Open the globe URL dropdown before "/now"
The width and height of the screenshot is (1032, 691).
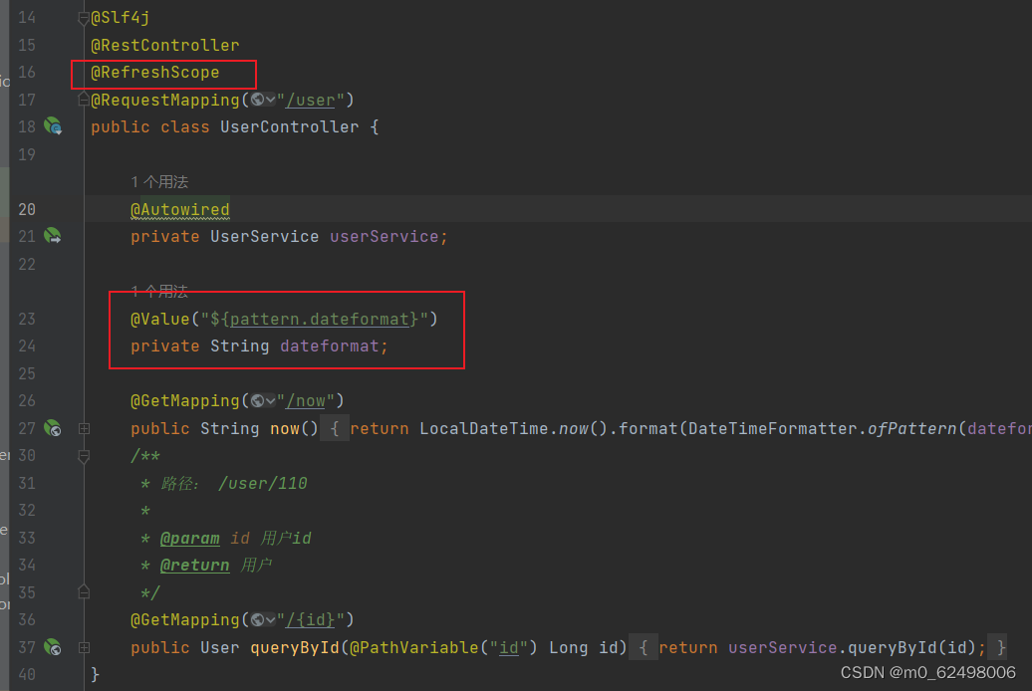pos(263,401)
